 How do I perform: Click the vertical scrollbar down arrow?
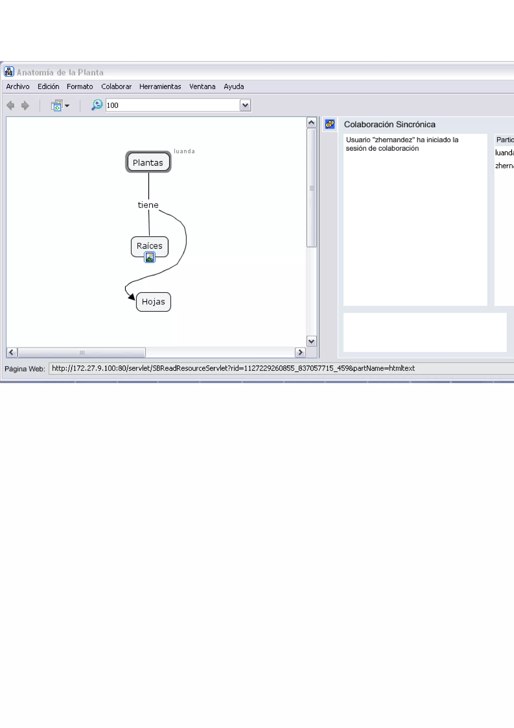click(x=312, y=341)
